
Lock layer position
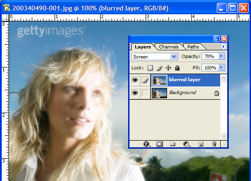coord(168,68)
